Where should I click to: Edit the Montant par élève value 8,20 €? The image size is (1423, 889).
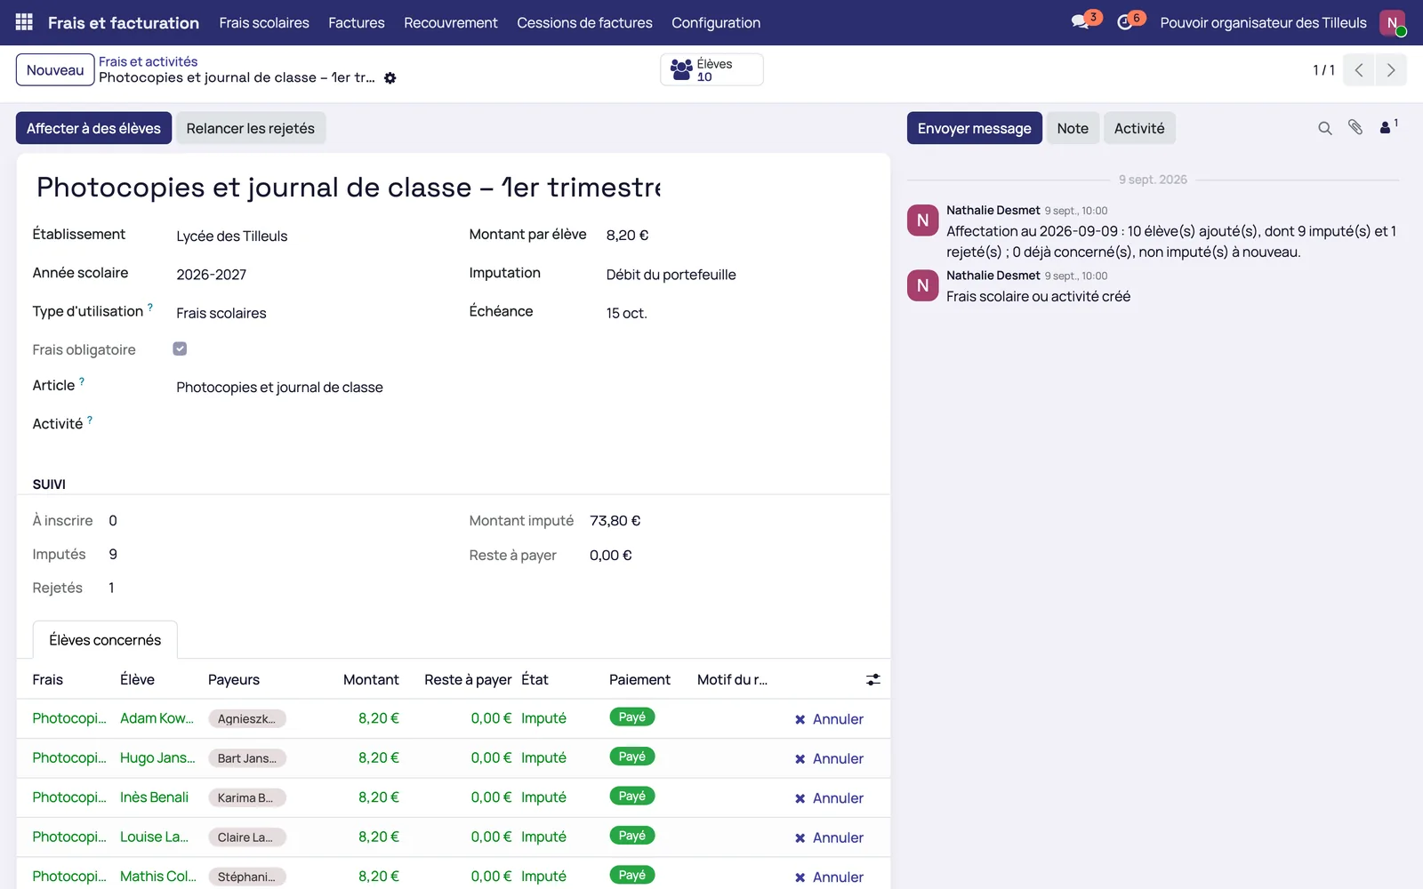628,236
